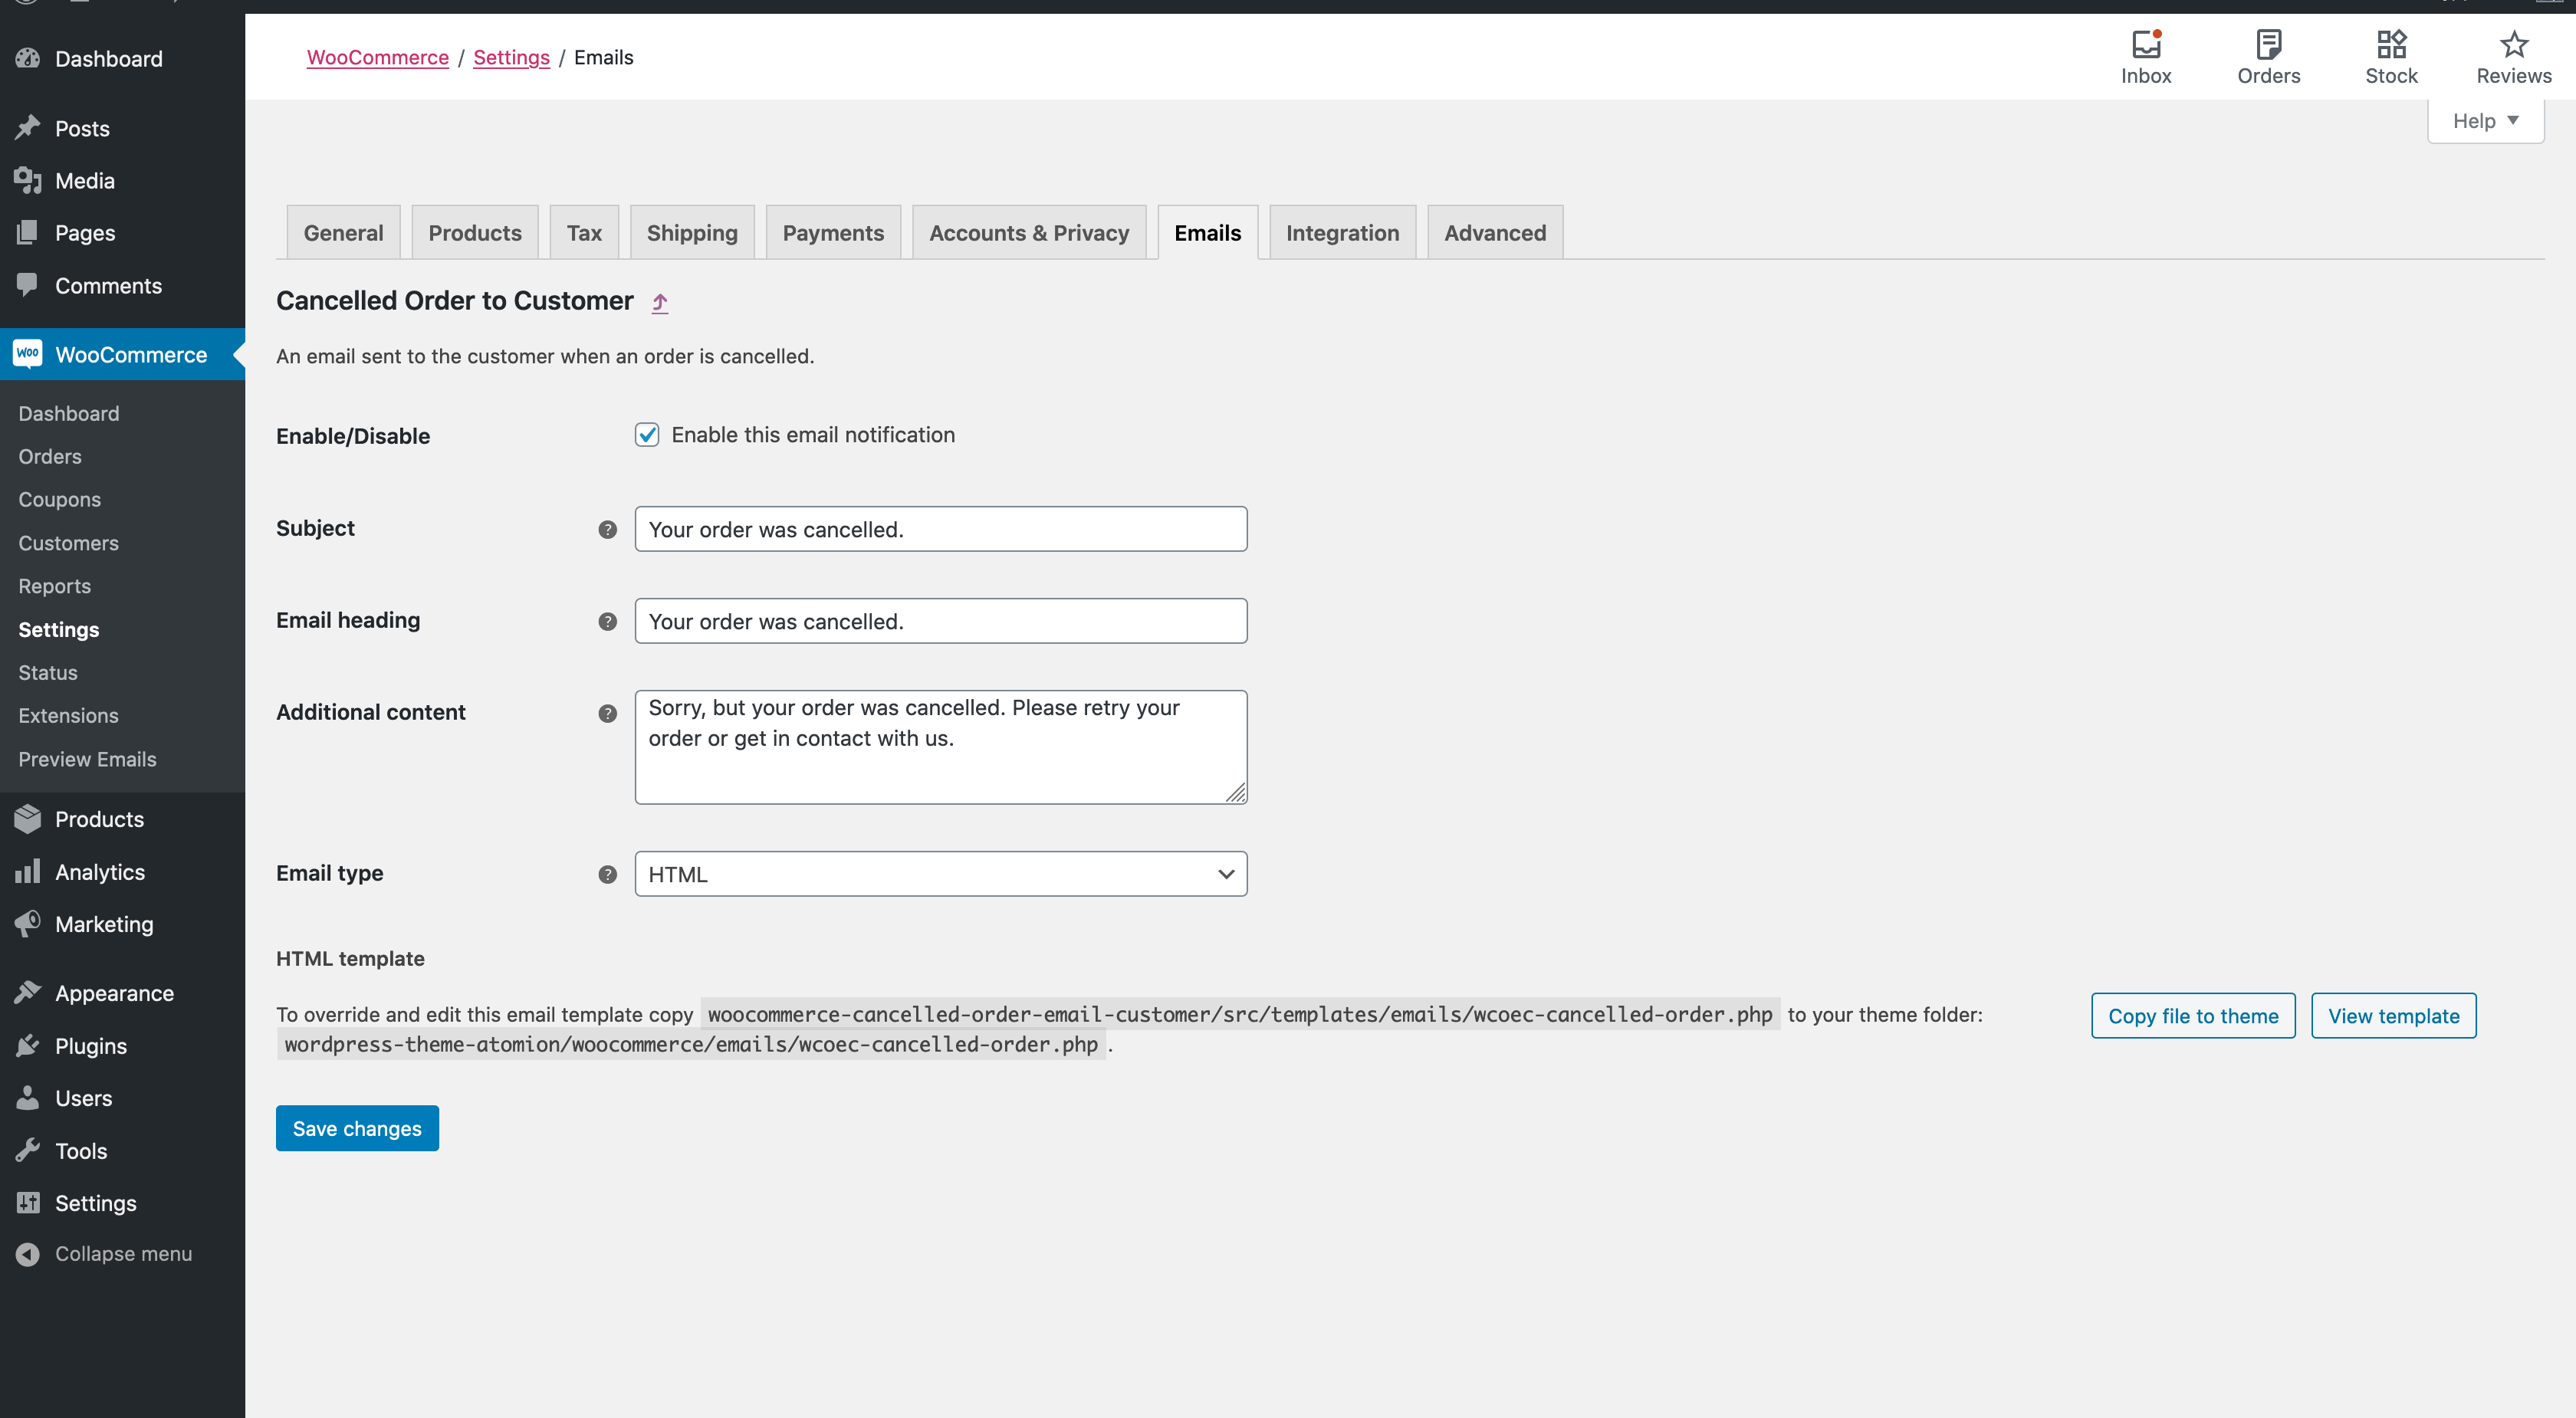The image size is (2576, 1418).
Task: Click the Additional content help icon
Action: point(607,713)
